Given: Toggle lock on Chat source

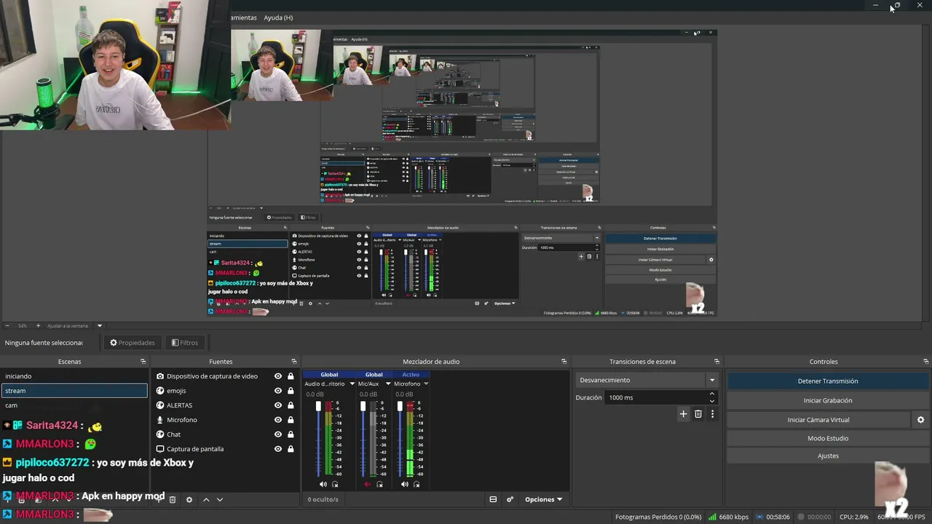Looking at the screenshot, I should pyautogui.click(x=291, y=434).
